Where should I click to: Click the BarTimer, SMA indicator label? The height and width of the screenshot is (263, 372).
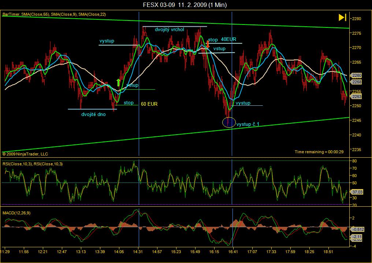click(x=54, y=15)
